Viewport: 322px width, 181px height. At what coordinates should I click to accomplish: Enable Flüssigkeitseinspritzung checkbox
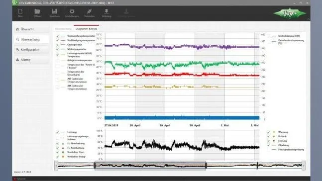(x=268, y=150)
